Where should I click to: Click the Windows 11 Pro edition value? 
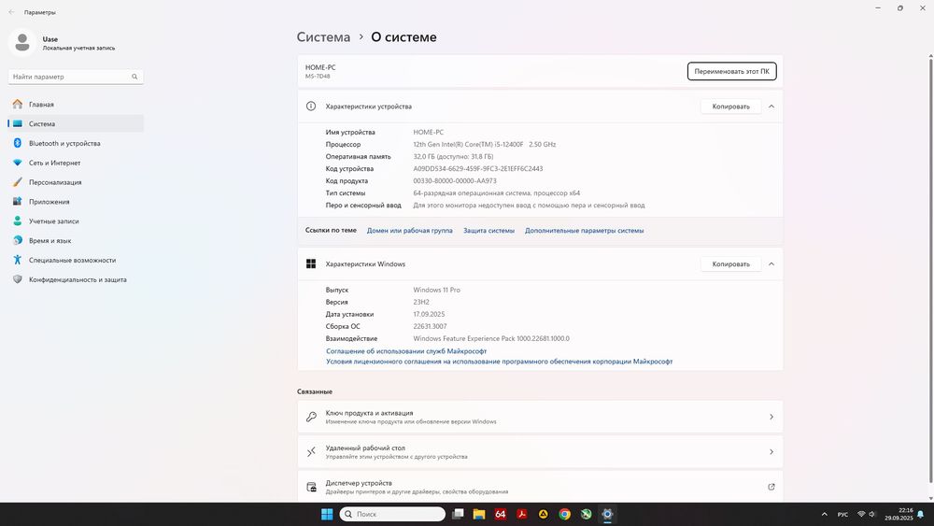(436, 291)
